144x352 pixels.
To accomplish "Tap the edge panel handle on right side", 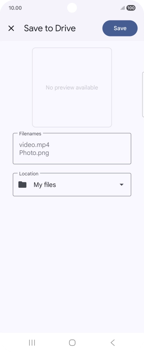I will [x=143, y=94].
